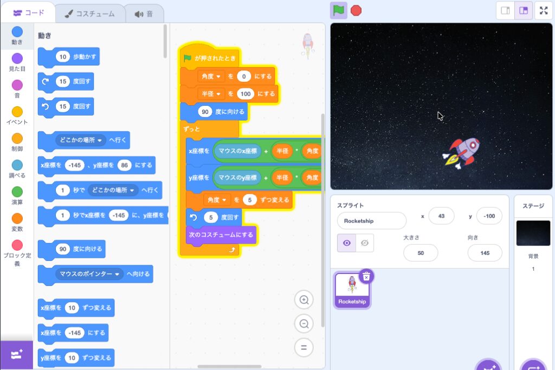Select the 制御 block category
The width and height of the screenshot is (555, 370).
coord(17,142)
